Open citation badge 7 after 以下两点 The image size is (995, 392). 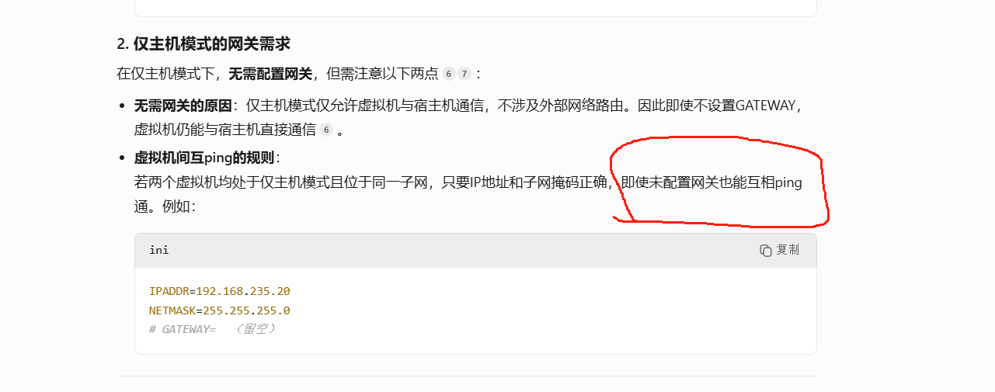(464, 75)
